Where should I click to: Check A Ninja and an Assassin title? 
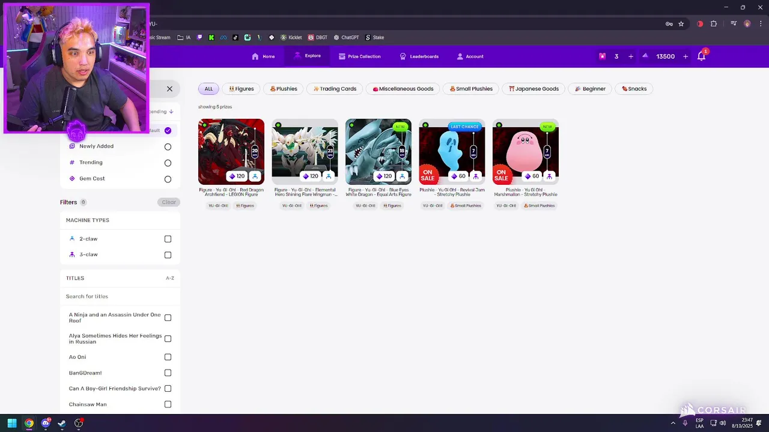click(x=168, y=318)
